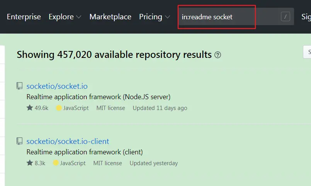Click the 8.3k stargazers count
Viewport: 311px width, 186px height.
point(40,163)
